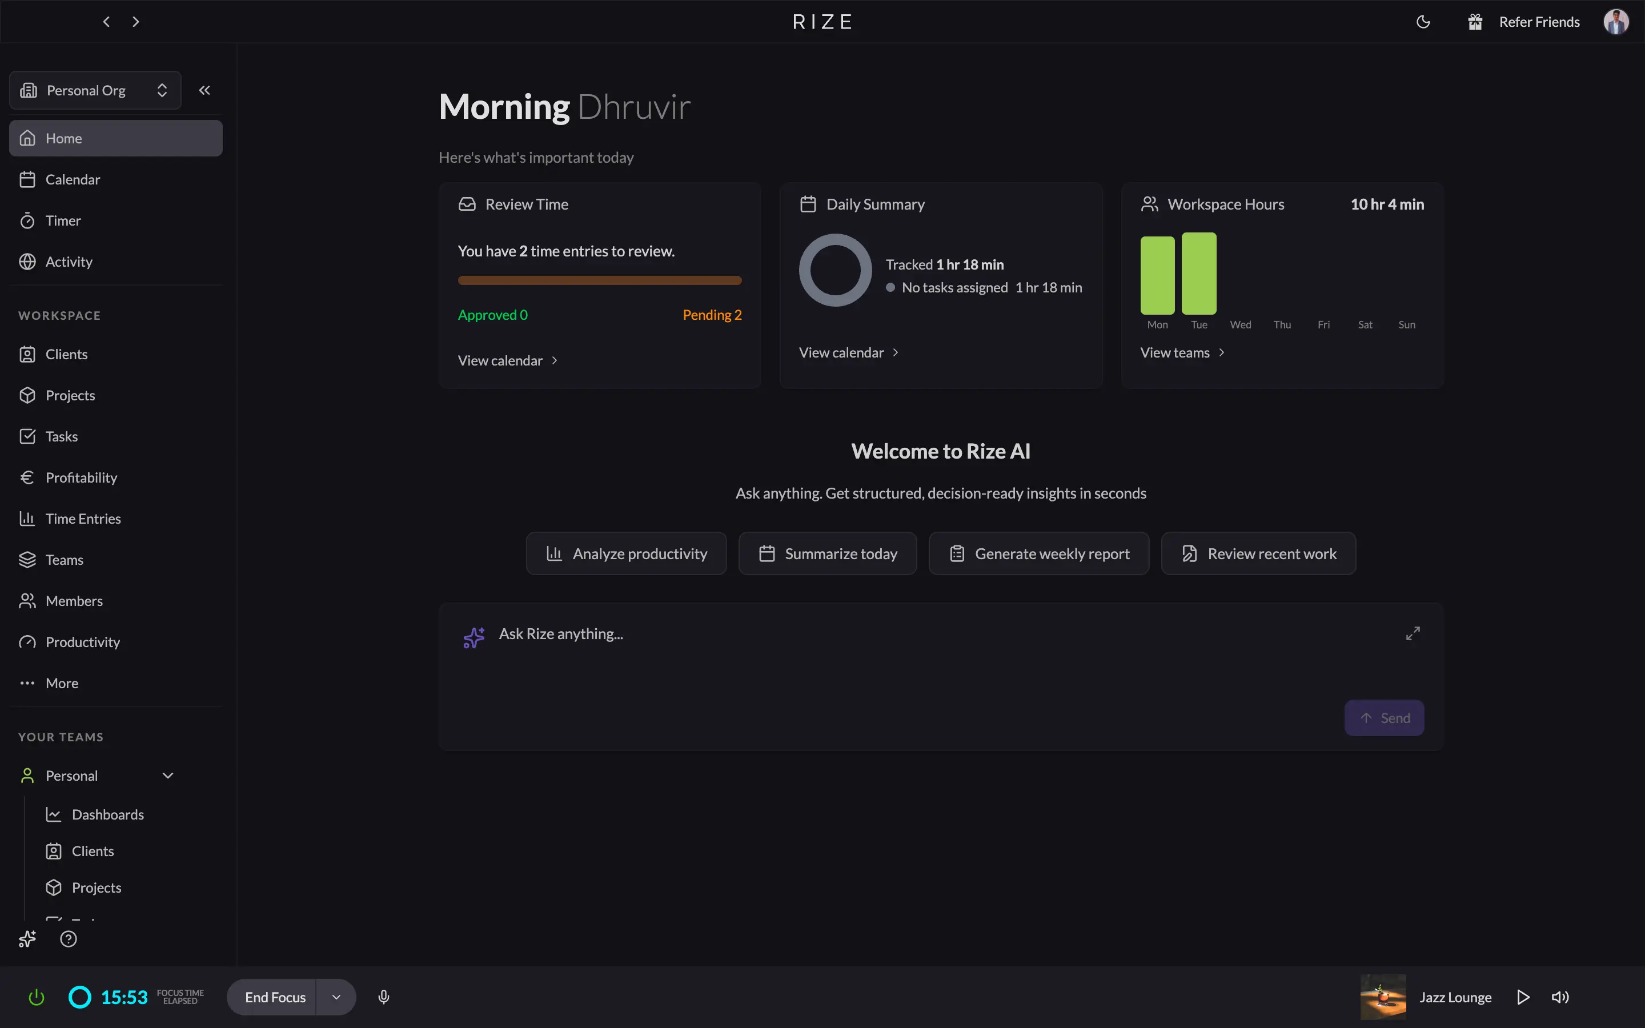This screenshot has height=1028, width=1645.
Task: Click the Tuesday bar in hours chart
Action: (x=1199, y=274)
